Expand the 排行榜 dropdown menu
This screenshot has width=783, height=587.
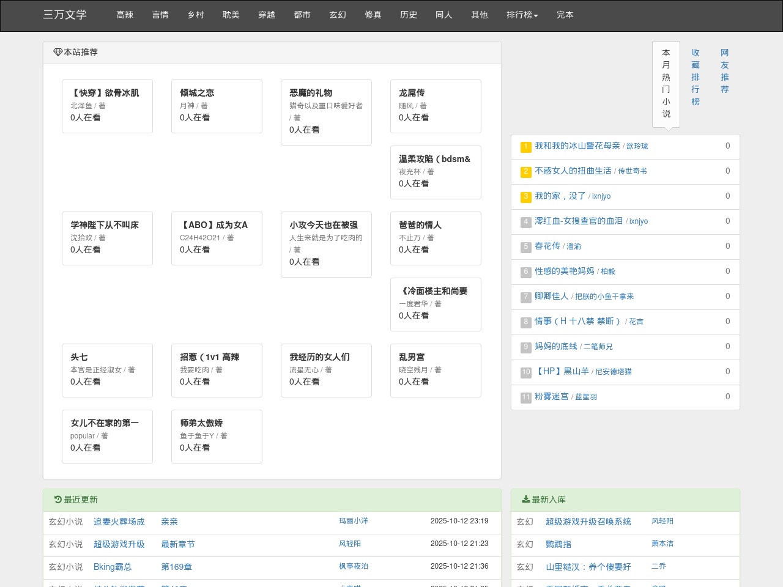tap(522, 15)
